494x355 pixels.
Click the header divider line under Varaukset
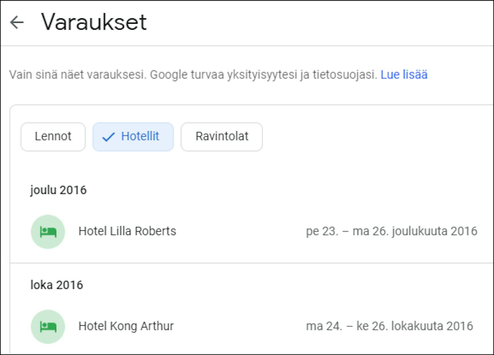coord(247,46)
